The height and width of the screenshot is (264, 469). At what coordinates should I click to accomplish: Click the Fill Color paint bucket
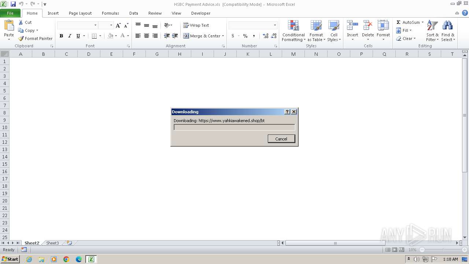point(110,36)
